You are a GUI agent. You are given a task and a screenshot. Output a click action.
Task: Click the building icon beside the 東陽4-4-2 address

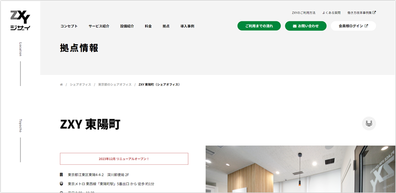61,175
